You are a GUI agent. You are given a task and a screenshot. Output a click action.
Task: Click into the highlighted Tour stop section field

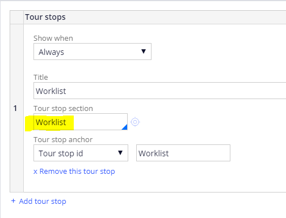tap(81, 122)
